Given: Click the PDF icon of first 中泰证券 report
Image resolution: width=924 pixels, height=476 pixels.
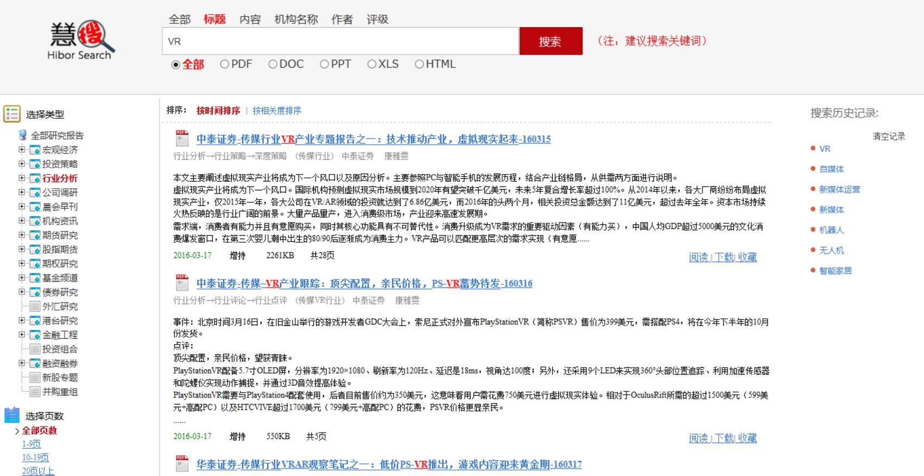Looking at the screenshot, I should (x=182, y=138).
